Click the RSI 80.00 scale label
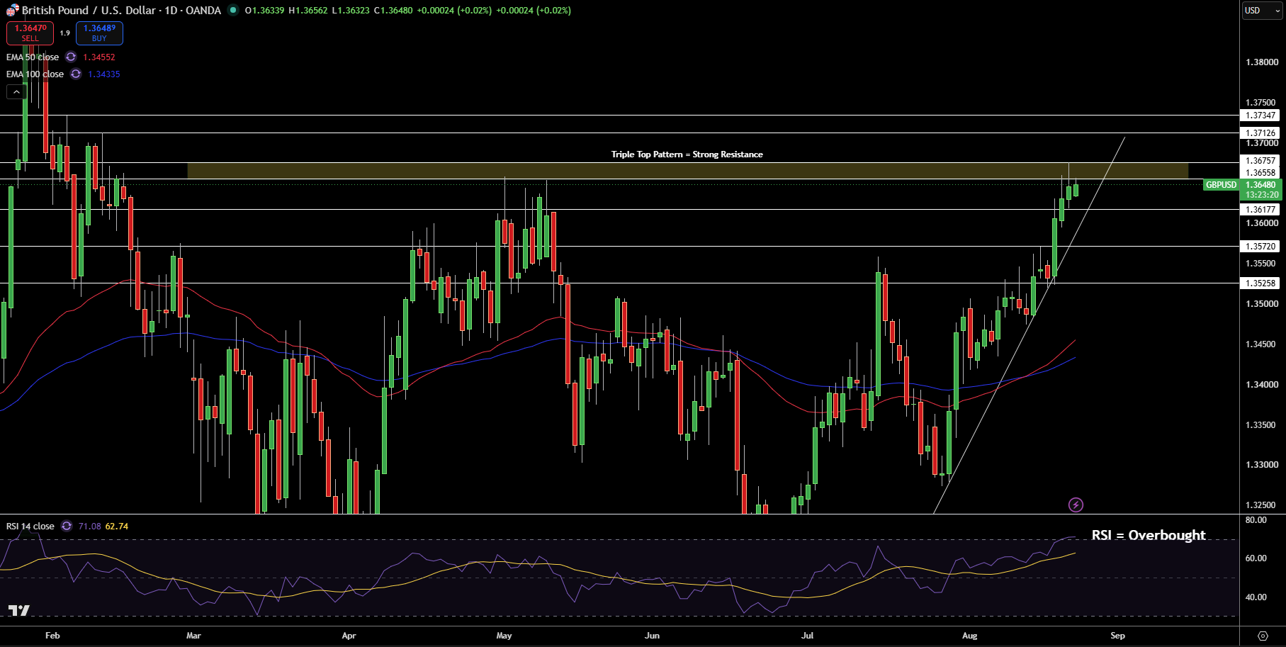The image size is (1286, 647). coord(1256,520)
